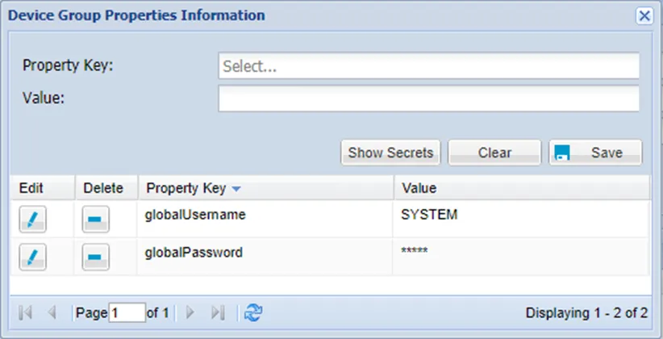Image resolution: width=663 pixels, height=339 pixels.
Task: Click the page number field
Action: pos(127,312)
